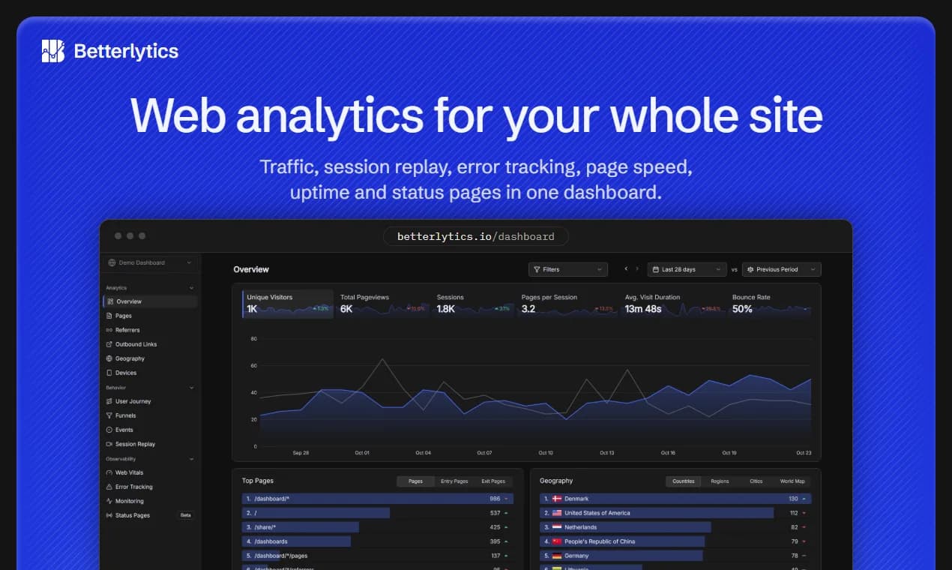
Task: Select the Bounce Rate metric card
Action: click(x=771, y=304)
